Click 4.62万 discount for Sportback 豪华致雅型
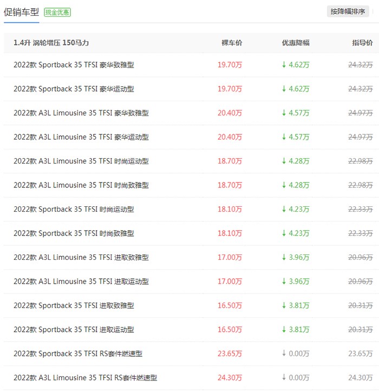This screenshot has height=392, width=379. pyautogui.click(x=296, y=65)
